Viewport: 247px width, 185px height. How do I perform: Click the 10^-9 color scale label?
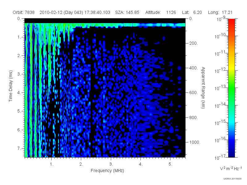[221, 19]
